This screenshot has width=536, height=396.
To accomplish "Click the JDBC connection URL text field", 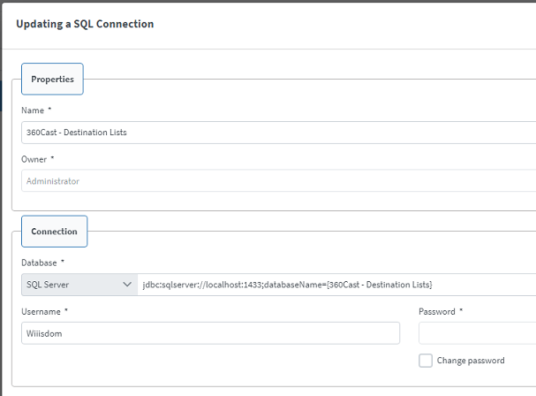I will click(336, 285).
